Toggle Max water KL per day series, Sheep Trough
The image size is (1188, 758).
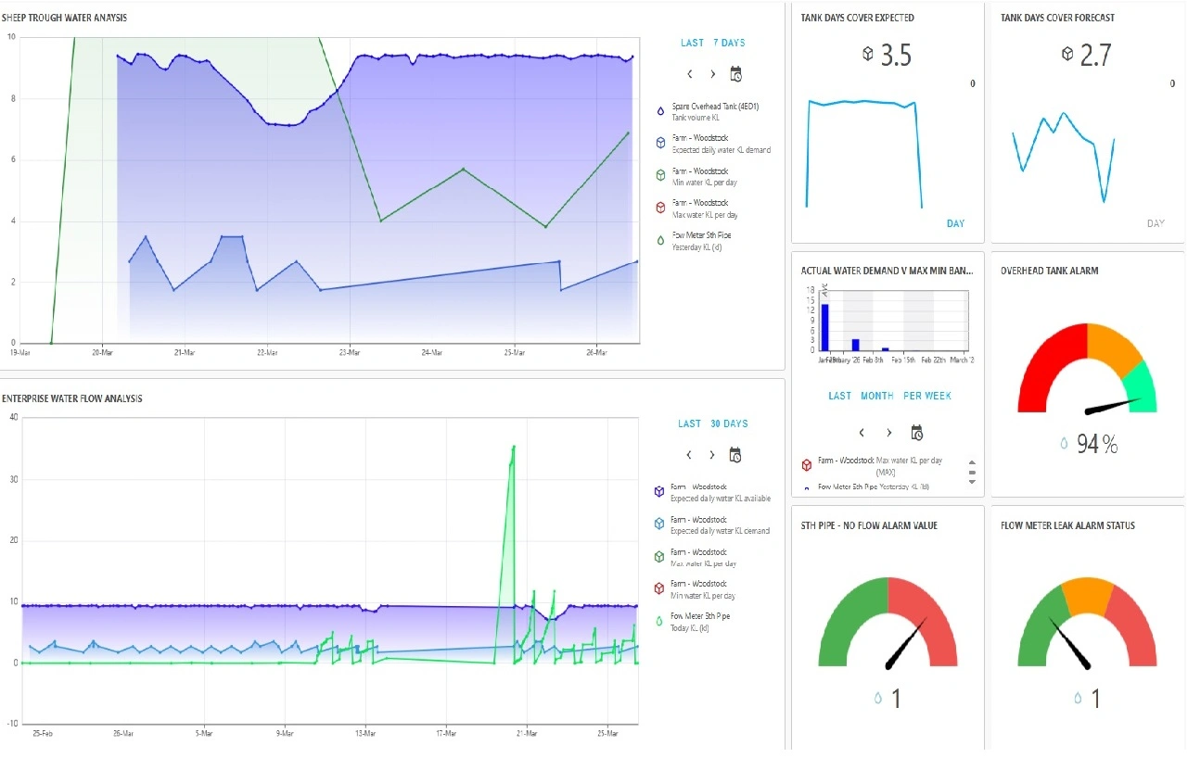tap(705, 208)
